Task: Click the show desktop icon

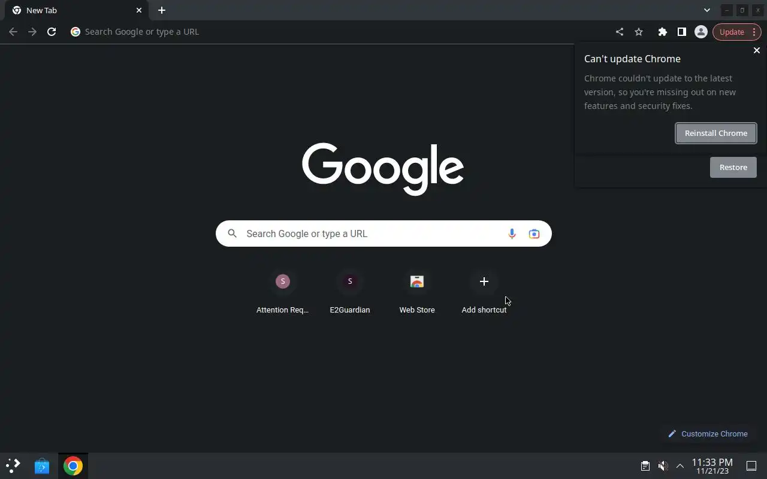Action: tap(751, 466)
